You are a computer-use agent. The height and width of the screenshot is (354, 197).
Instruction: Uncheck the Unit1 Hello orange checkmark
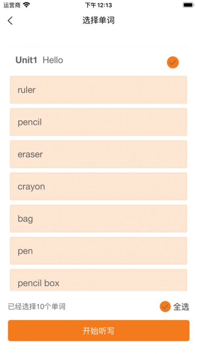[173, 62]
